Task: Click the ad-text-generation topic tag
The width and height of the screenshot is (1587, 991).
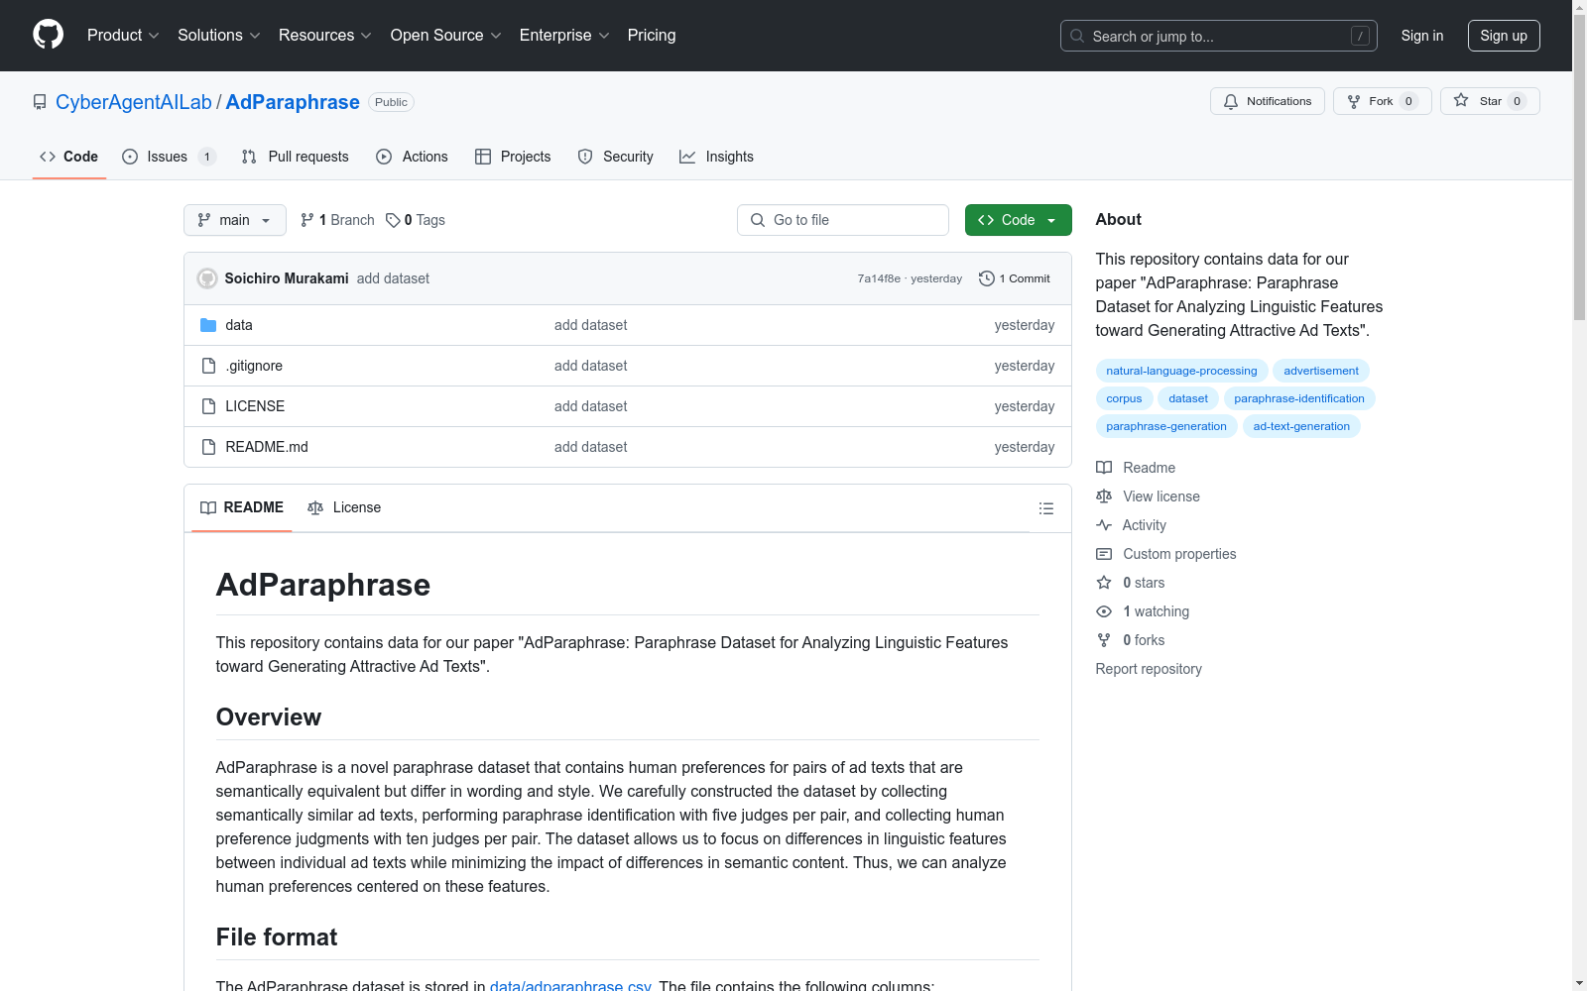Action: 1301,426
